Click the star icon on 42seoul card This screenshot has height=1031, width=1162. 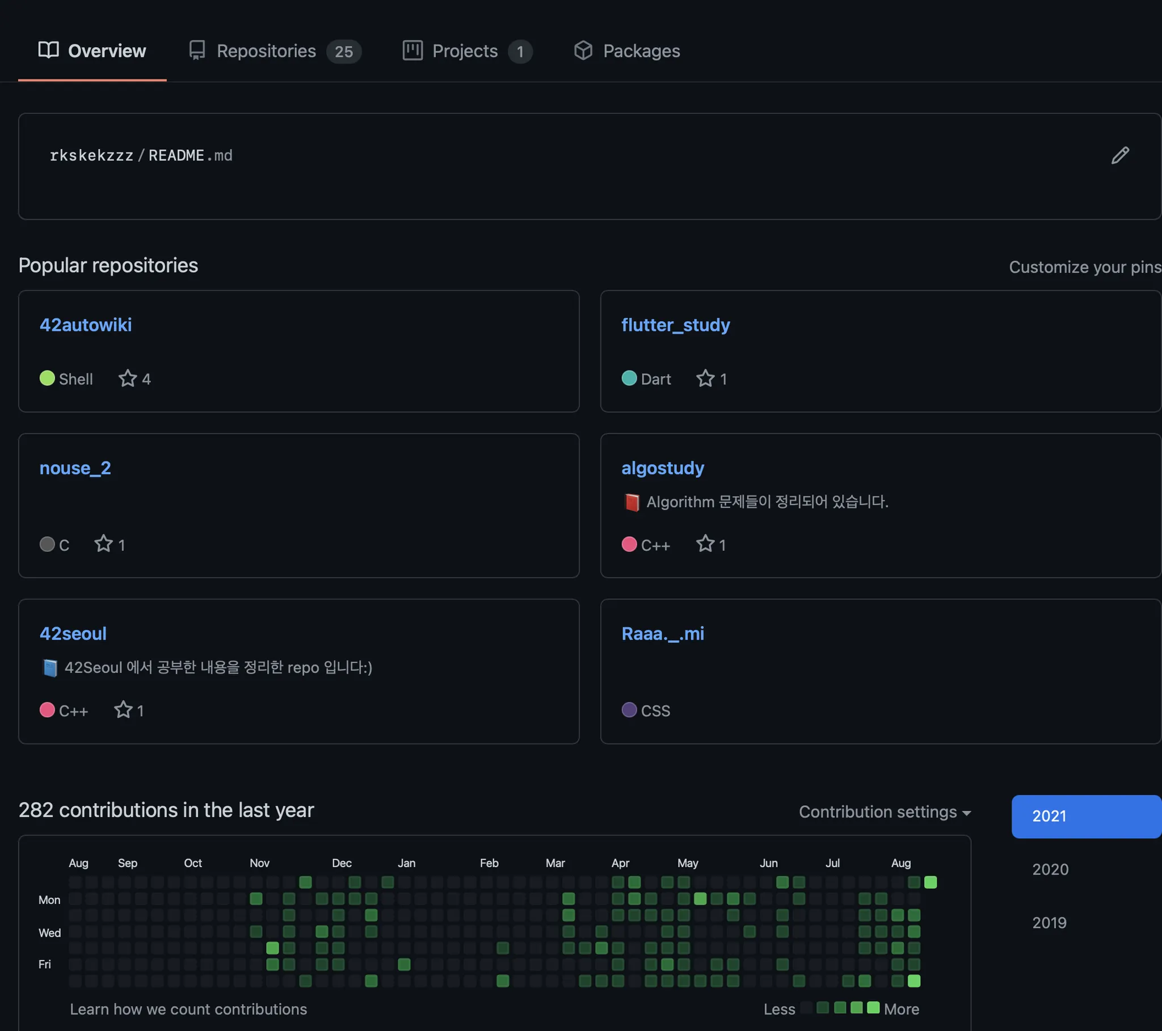click(123, 709)
